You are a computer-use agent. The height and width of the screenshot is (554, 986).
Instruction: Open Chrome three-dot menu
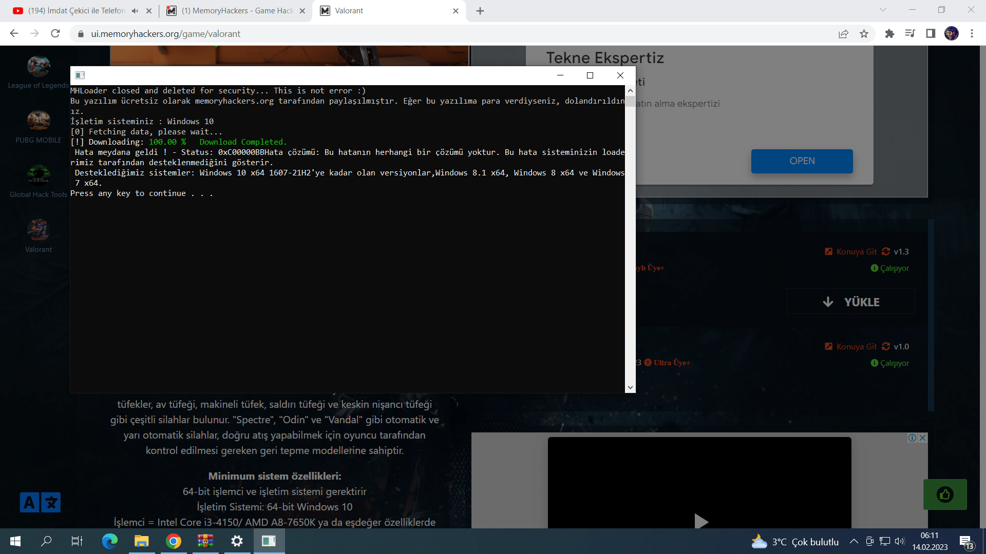(x=972, y=33)
